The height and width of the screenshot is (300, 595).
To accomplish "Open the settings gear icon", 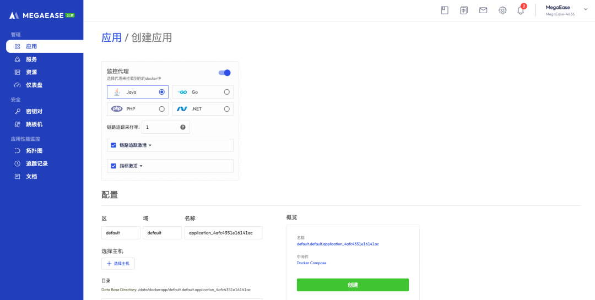I will [502, 10].
